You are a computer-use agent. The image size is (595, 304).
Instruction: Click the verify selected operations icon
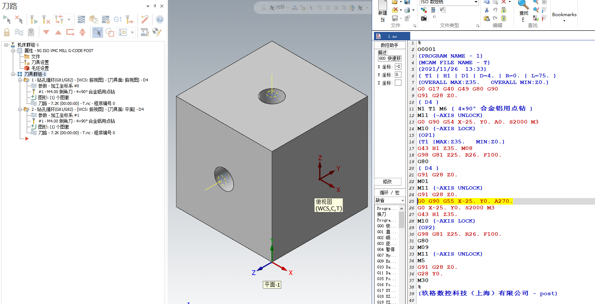(x=93, y=19)
